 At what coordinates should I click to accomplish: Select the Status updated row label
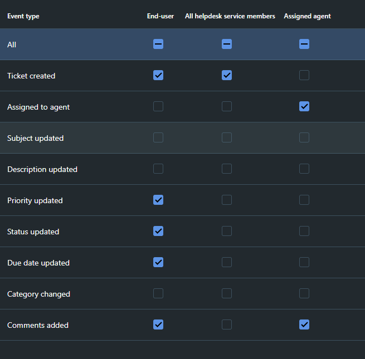pyautogui.click(x=33, y=232)
